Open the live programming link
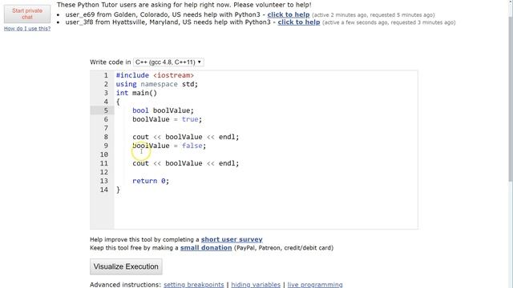Image resolution: width=513 pixels, height=288 pixels. point(315,285)
